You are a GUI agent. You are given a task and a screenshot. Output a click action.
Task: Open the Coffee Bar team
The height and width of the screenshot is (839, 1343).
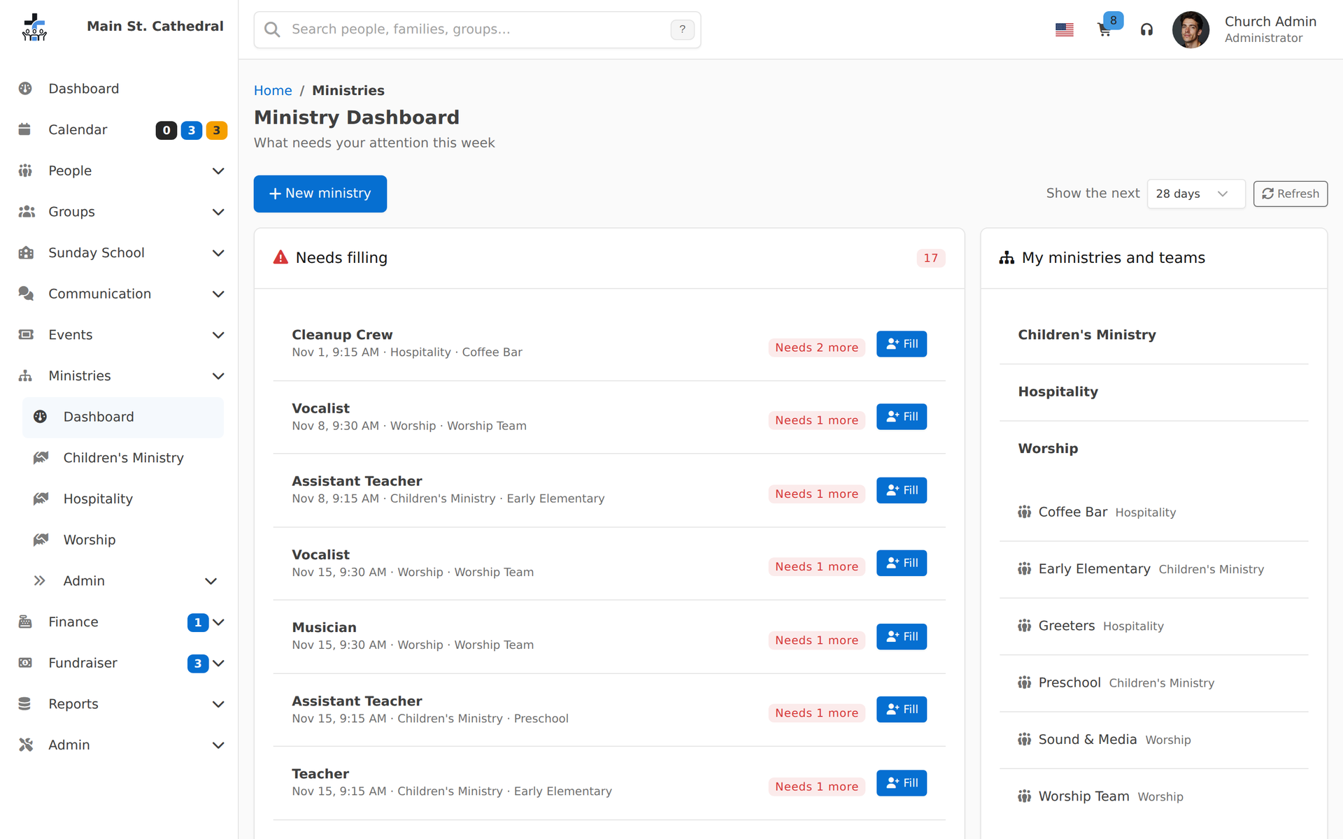click(x=1073, y=512)
